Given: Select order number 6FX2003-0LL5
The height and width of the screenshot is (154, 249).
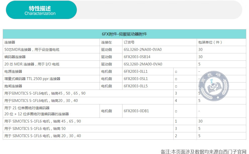Looking at the screenshot, I should click(x=136, y=86).
